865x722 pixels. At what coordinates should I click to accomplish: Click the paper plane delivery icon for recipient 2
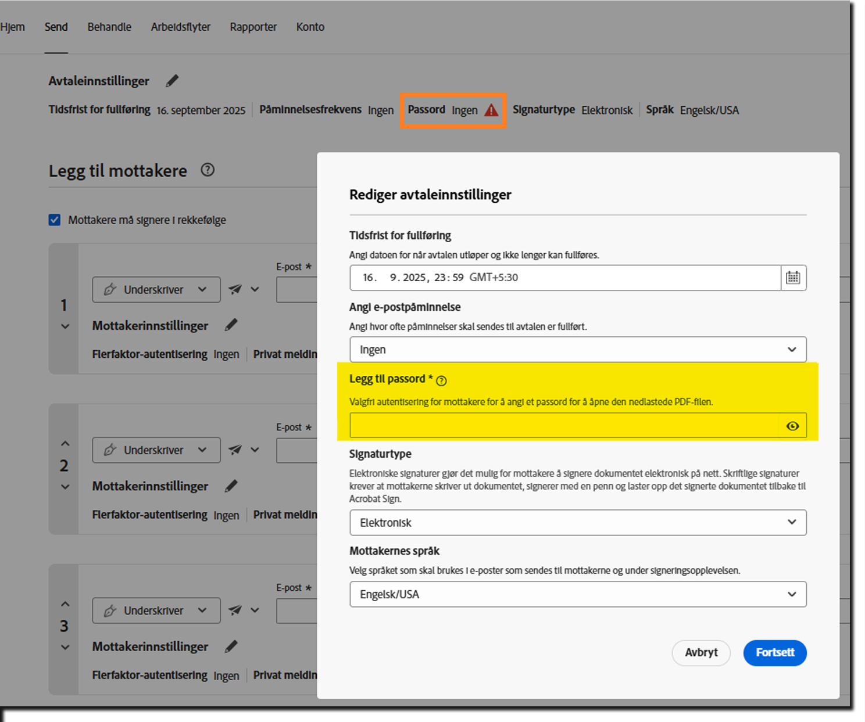pyautogui.click(x=235, y=449)
